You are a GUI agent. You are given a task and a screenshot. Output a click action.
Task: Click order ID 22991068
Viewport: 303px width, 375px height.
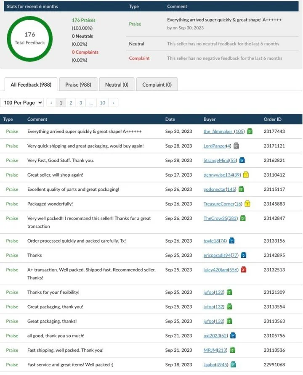[274, 364]
